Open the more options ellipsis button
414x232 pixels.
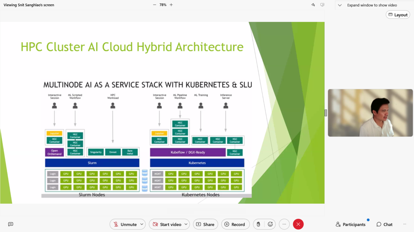pos(284,224)
